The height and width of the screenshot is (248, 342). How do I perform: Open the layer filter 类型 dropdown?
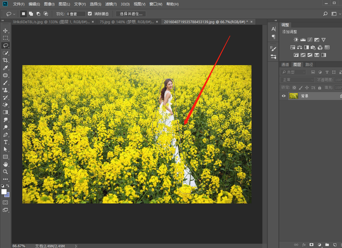click(293, 72)
